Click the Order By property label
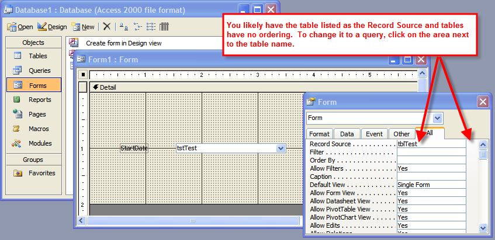 coord(323,160)
